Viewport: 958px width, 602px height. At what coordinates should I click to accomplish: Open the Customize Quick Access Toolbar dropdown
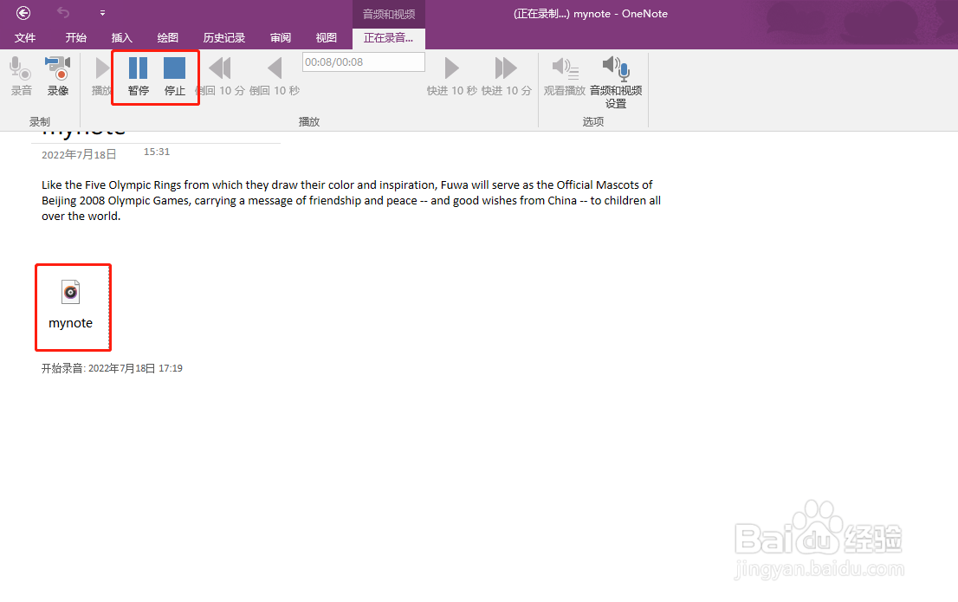(x=102, y=13)
